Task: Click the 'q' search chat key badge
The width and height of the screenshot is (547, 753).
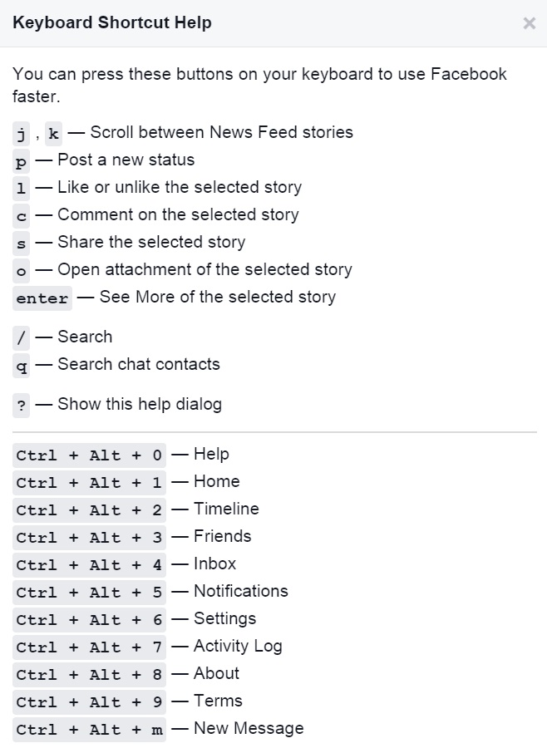Action: point(22,365)
